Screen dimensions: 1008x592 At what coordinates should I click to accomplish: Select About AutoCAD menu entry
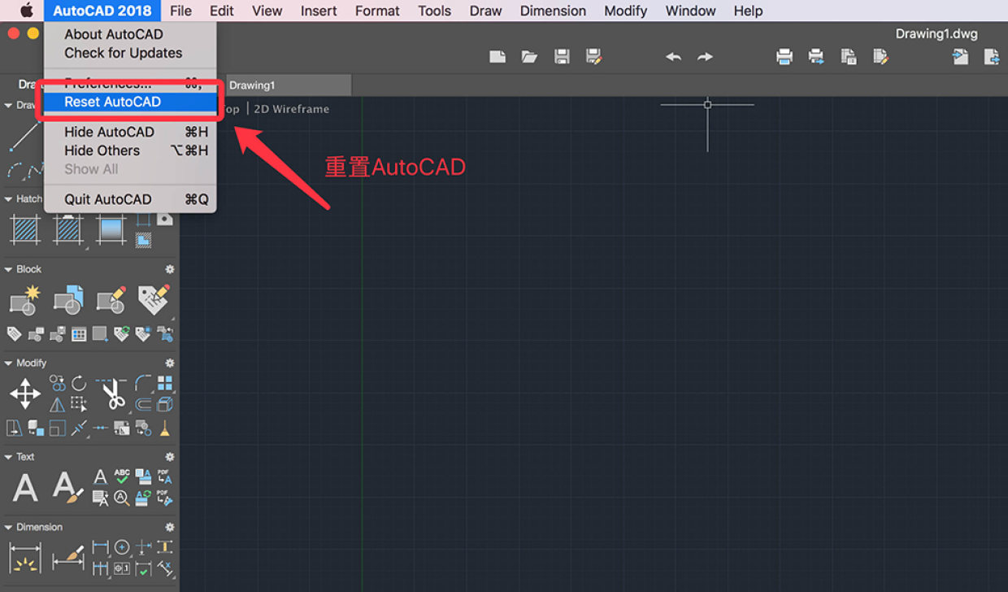[130, 34]
